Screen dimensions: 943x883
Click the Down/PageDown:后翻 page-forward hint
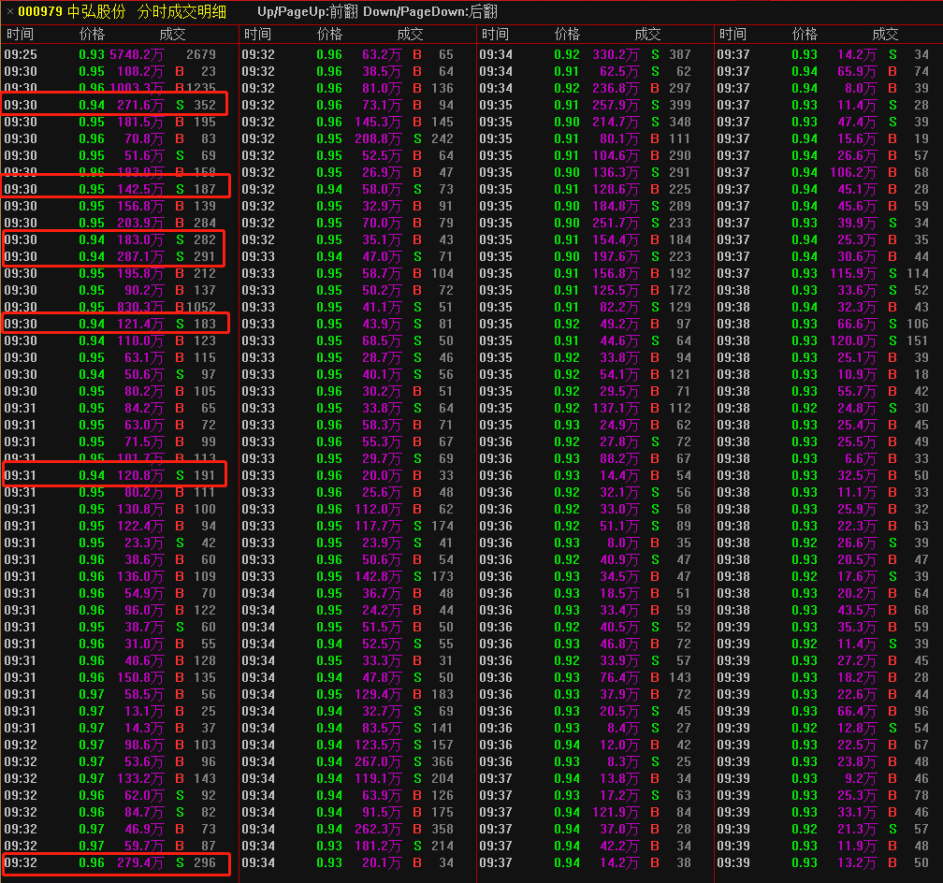(x=430, y=11)
